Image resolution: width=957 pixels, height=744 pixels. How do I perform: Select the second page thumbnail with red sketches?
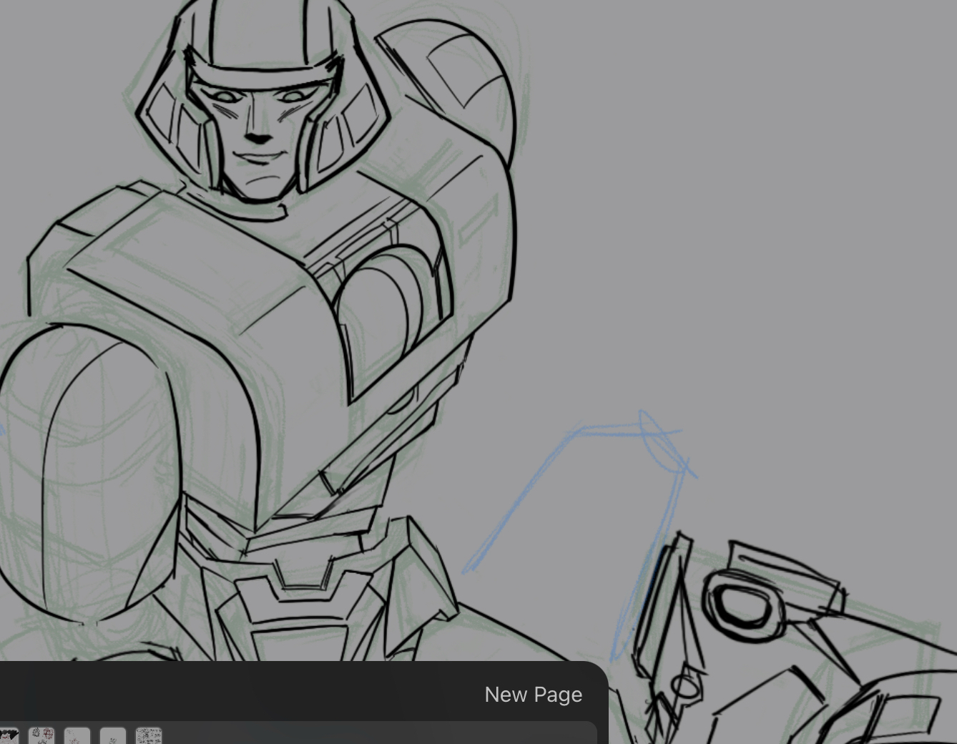[x=41, y=735]
